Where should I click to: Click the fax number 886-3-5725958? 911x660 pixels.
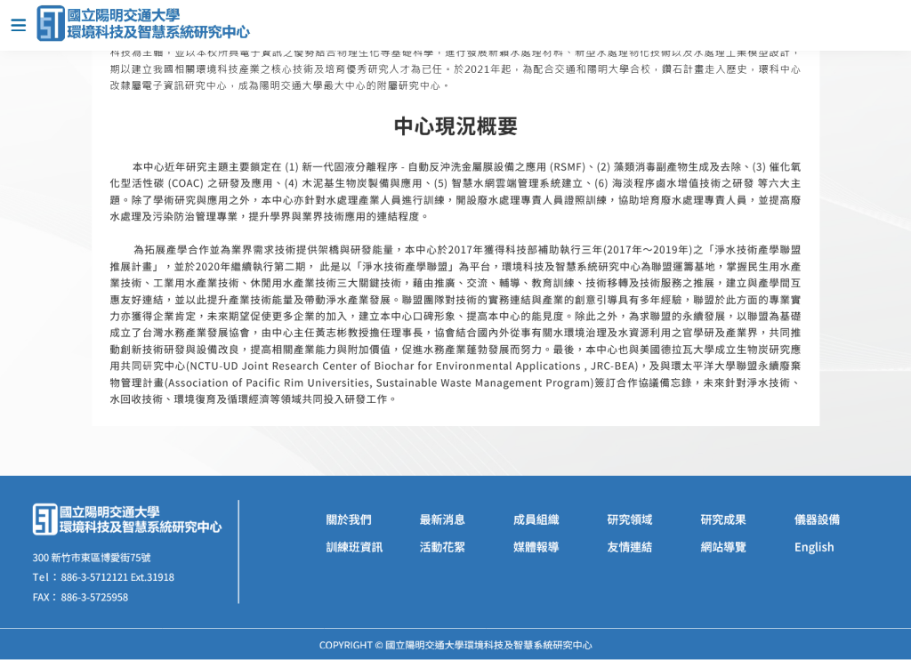[94, 597]
